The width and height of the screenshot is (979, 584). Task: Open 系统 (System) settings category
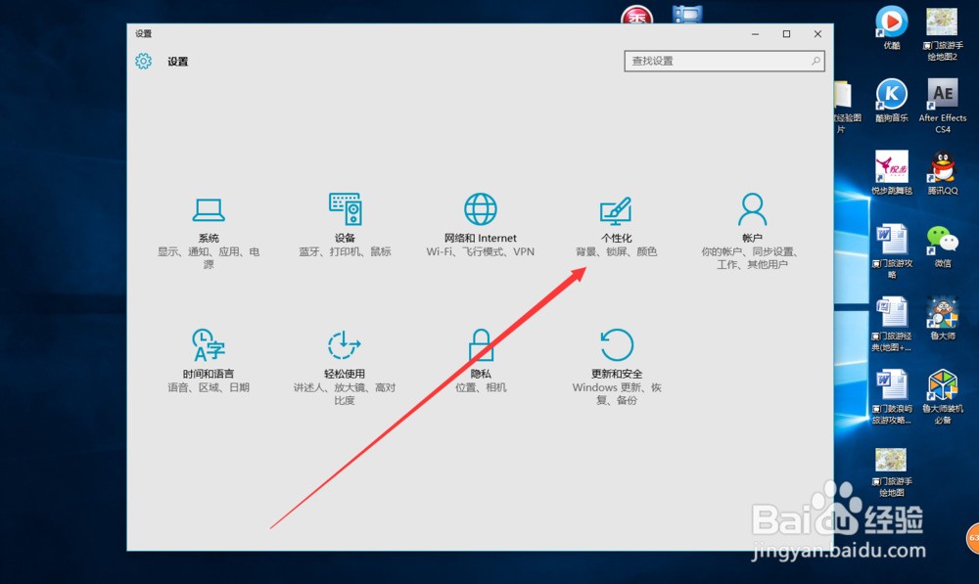pyautogui.click(x=209, y=221)
